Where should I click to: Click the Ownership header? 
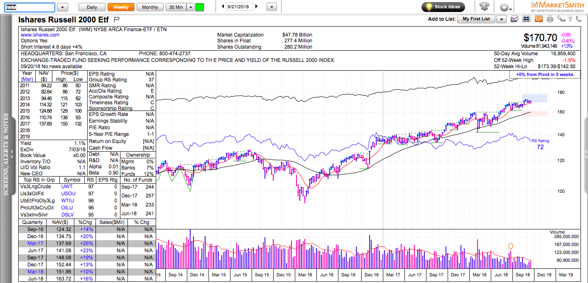coord(137,155)
